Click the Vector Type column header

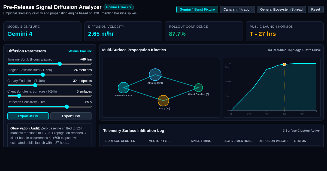coord(160,141)
